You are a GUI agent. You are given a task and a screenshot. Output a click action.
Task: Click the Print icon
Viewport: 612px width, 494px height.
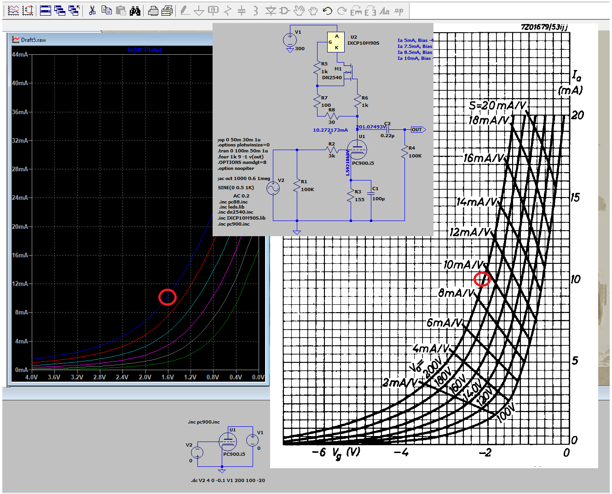tap(167, 10)
